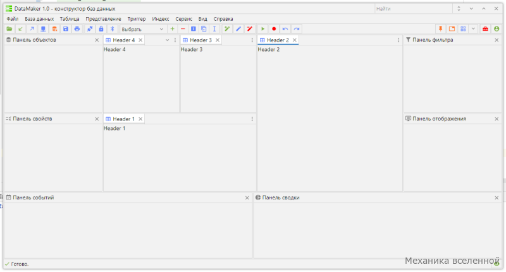Click the green plus add icon
Screen dimensions: 506x272
coord(172,29)
